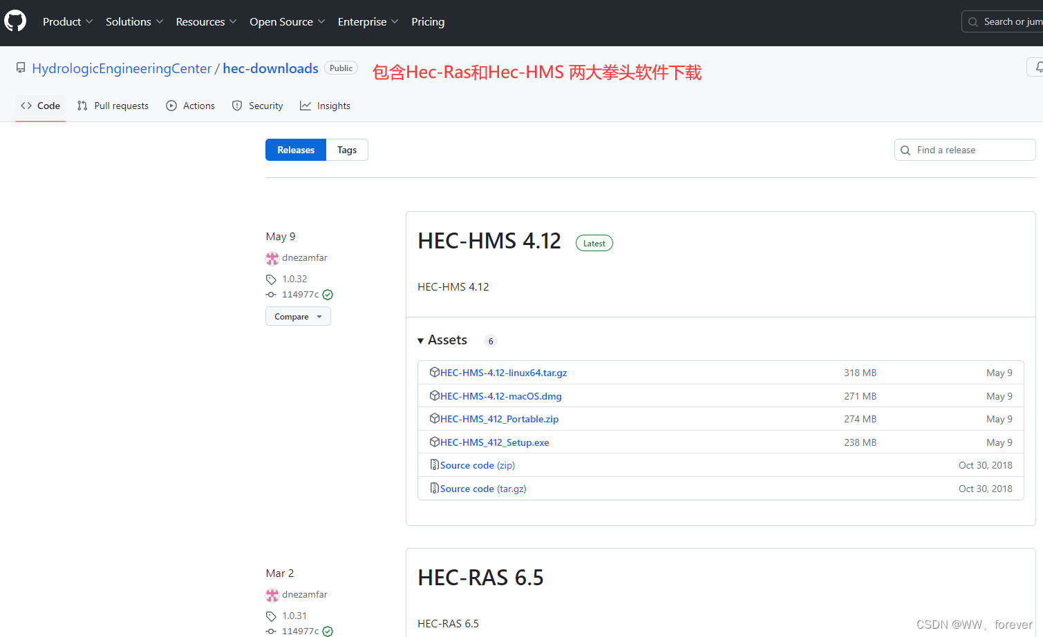Viewport: 1043px width, 637px height.
Task: Click the Find a release field
Action: (965, 150)
